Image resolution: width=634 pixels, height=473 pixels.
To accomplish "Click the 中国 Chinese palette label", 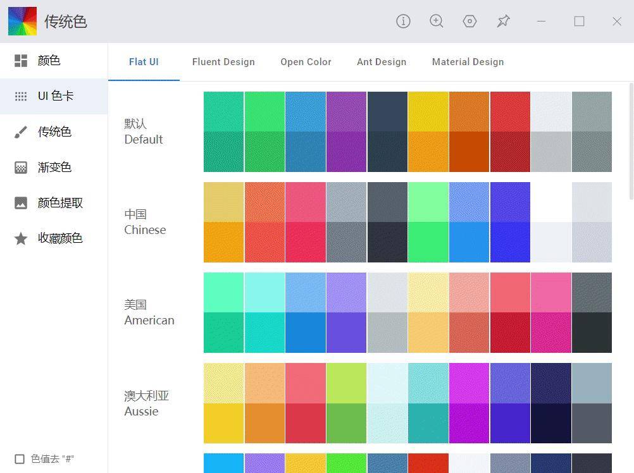I will point(145,222).
